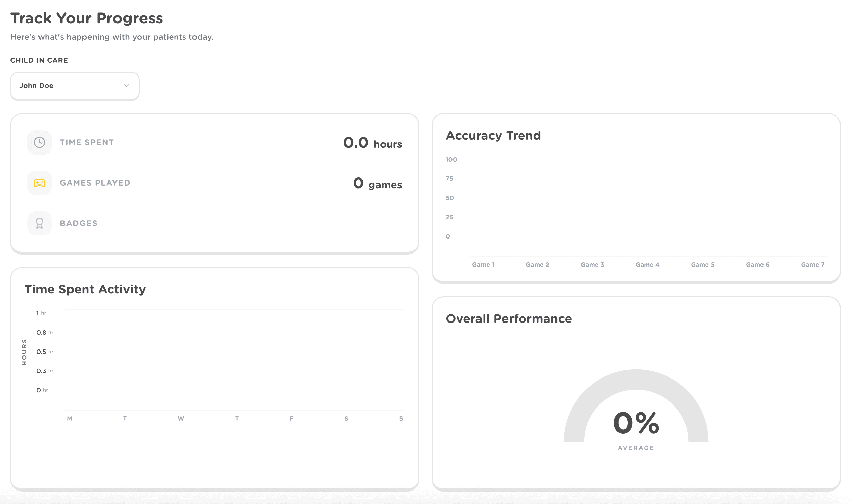Click the 0% average value

pyautogui.click(x=636, y=423)
